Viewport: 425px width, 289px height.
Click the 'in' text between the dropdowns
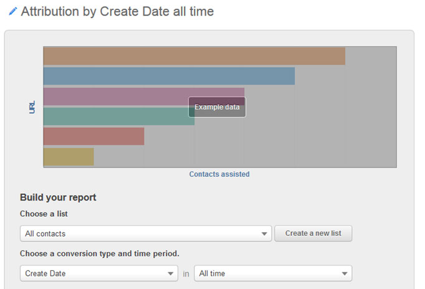tap(186, 273)
